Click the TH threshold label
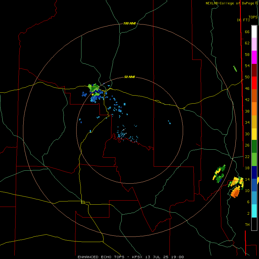Image resolution: width=259 pixels, height=259 pixels. coord(247,225)
